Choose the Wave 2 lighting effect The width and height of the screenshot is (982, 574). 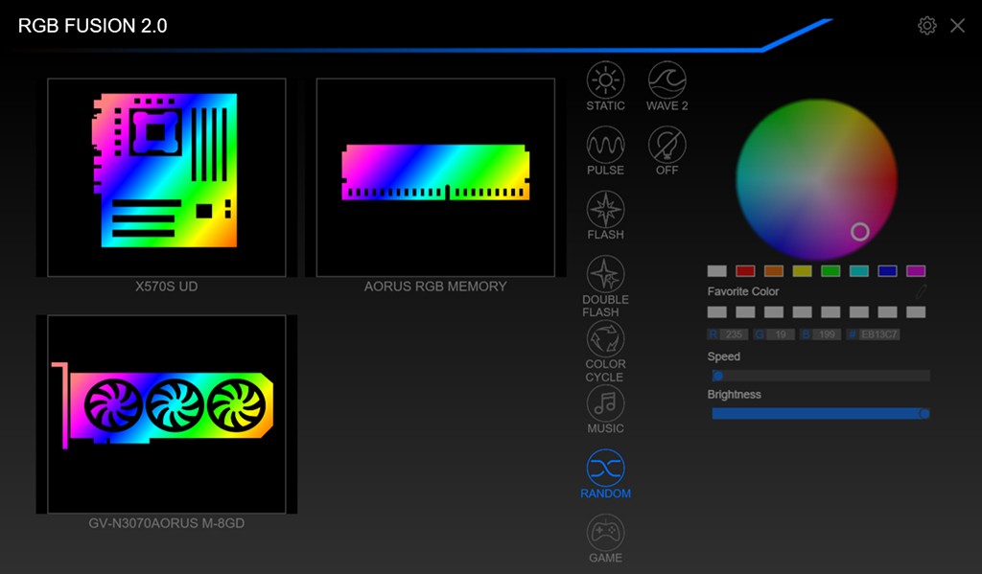(666, 80)
